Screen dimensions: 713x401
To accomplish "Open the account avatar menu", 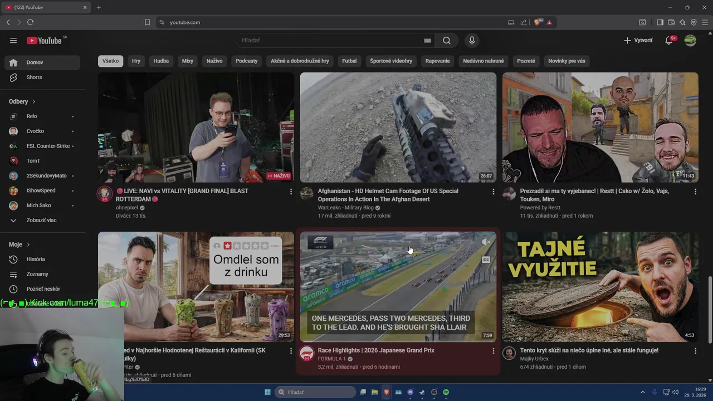I will [690, 40].
